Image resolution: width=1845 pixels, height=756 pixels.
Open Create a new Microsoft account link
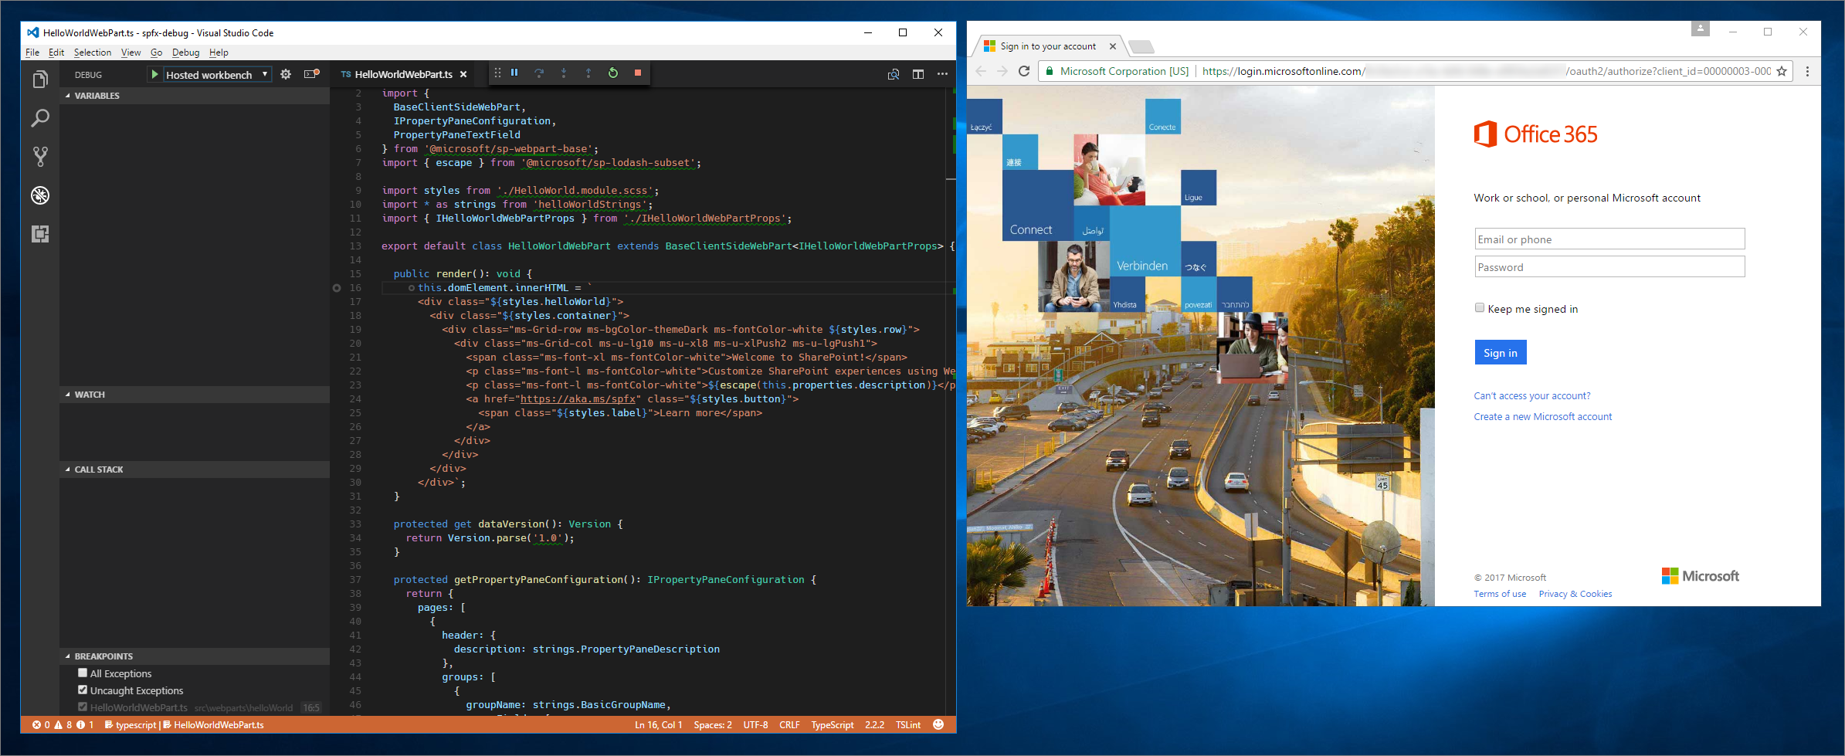pyautogui.click(x=1542, y=416)
